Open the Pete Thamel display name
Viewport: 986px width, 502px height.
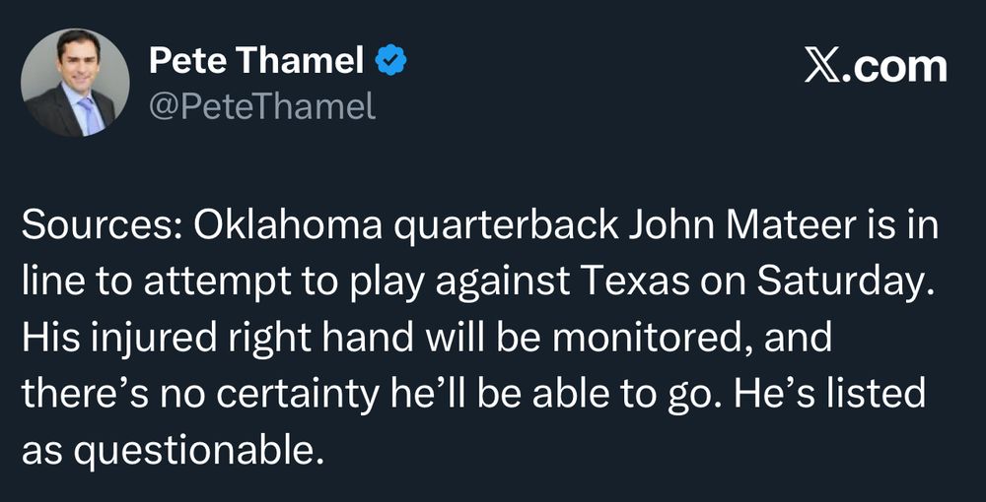[256, 62]
